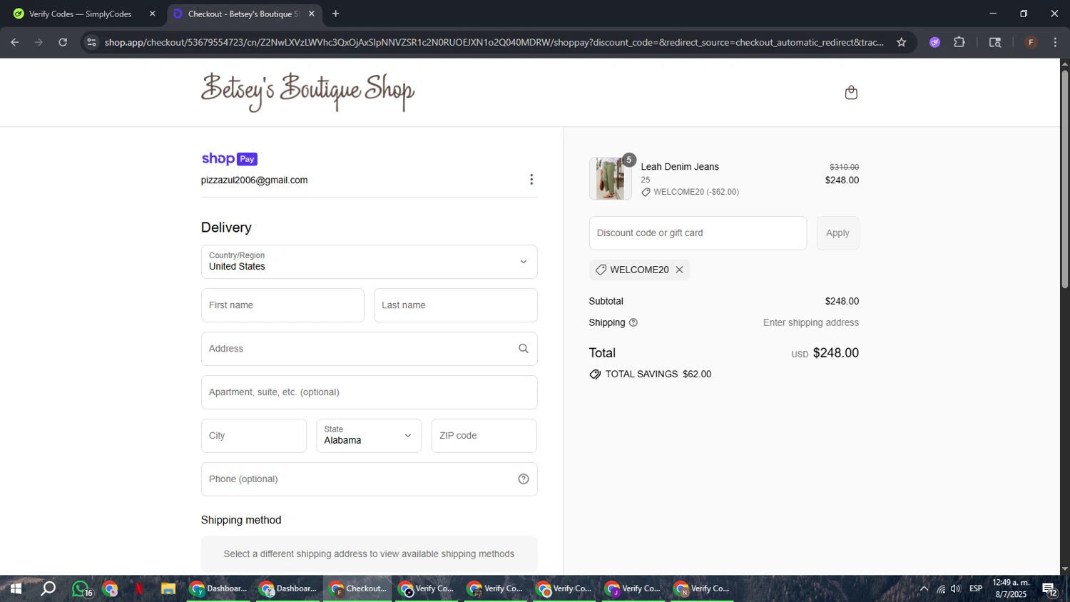Click the ZIP code field
Image resolution: width=1070 pixels, height=602 pixels.
coord(484,436)
